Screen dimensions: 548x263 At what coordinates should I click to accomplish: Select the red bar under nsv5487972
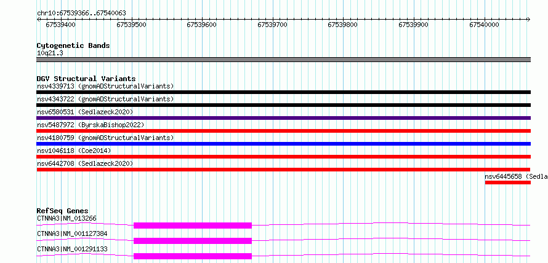pyautogui.click(x=283, y=131)
